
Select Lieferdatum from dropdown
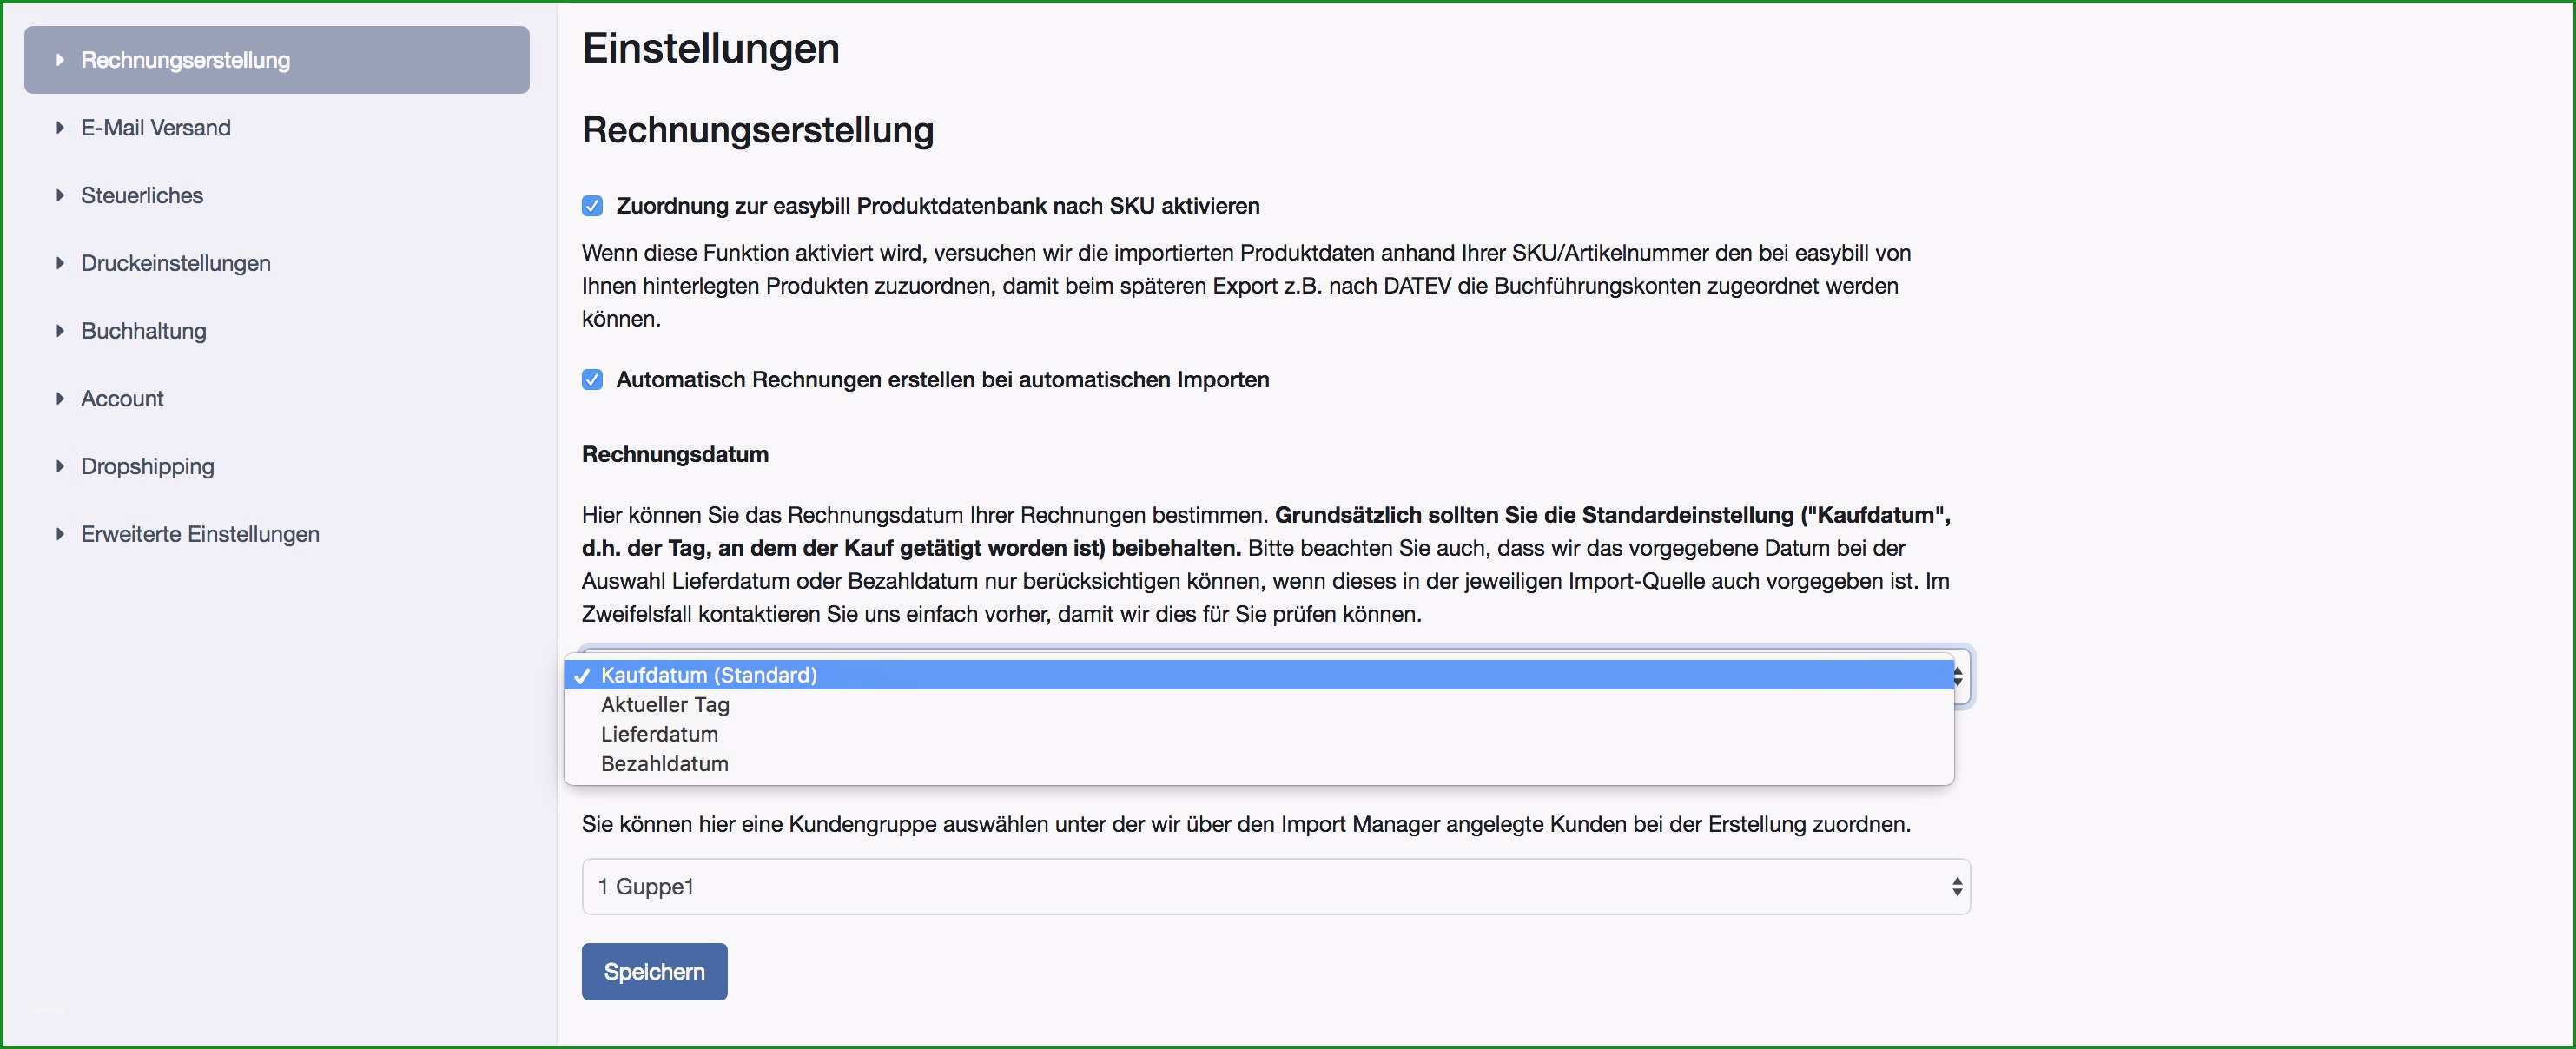click(x=659, y=734)
